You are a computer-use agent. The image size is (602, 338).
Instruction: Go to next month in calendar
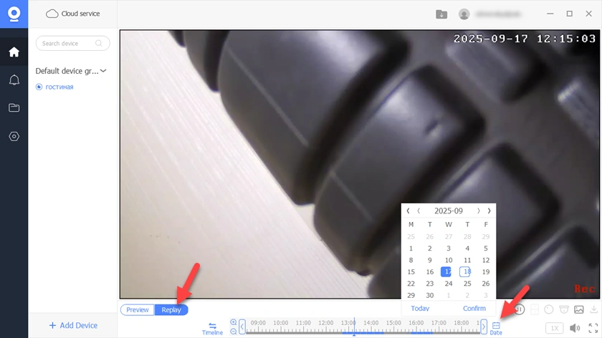click(479, 211)
